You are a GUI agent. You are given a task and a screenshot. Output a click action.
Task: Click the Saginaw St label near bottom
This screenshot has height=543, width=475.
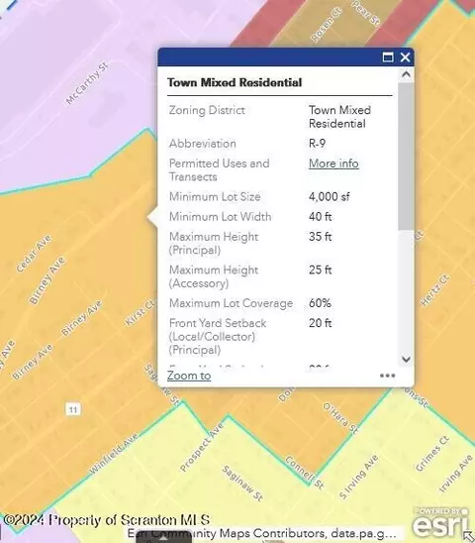point(242,484)
